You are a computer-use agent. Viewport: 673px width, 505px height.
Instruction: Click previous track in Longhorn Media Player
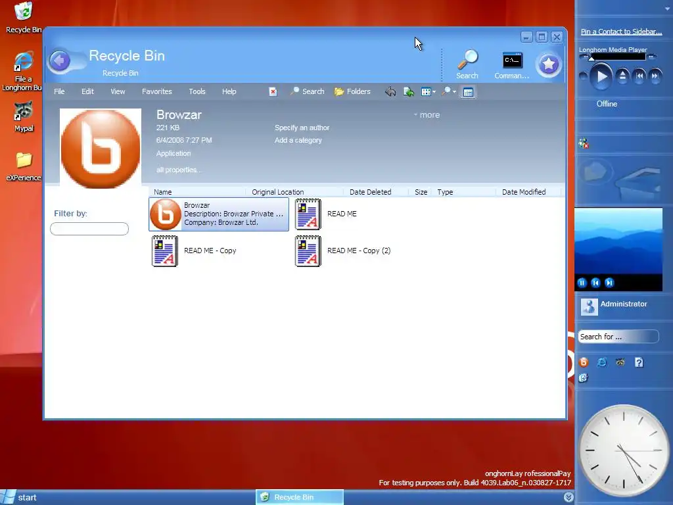point(639,76)
